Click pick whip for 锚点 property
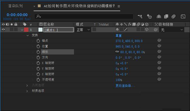 tap(159, 40)
